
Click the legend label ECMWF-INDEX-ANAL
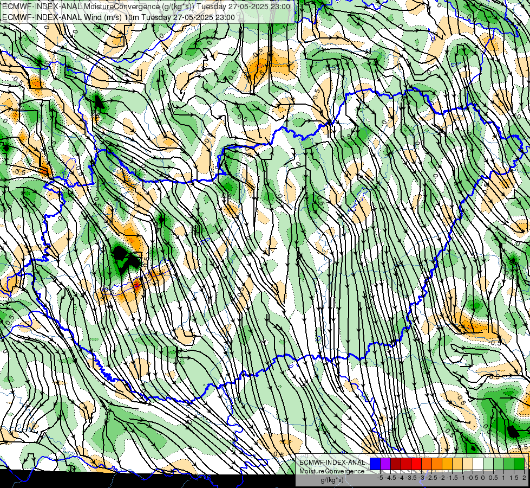[332, 463]
